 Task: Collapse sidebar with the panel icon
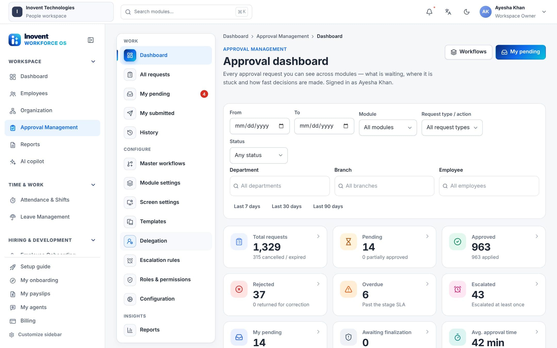(x=91, y=40)
